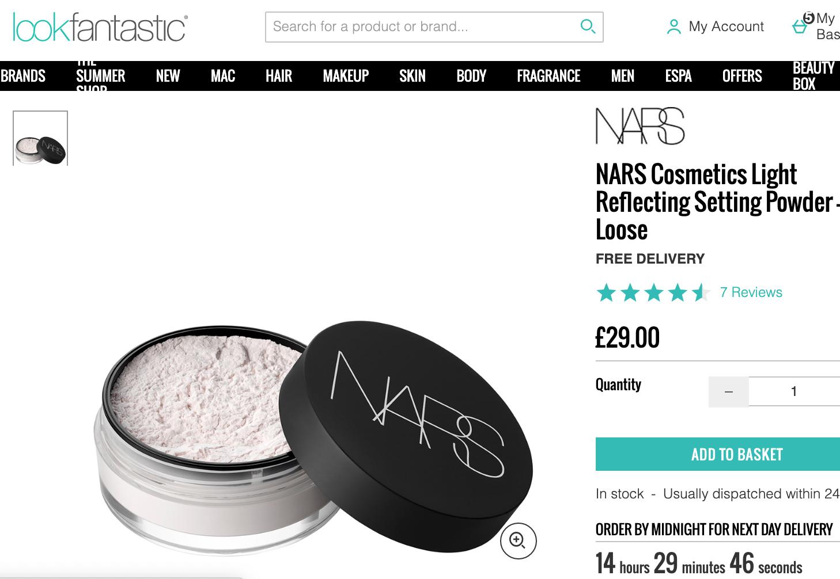Viewport: 840px width, 579px height.
Task: Click the NARS brand logo
Action: [640, 125]
